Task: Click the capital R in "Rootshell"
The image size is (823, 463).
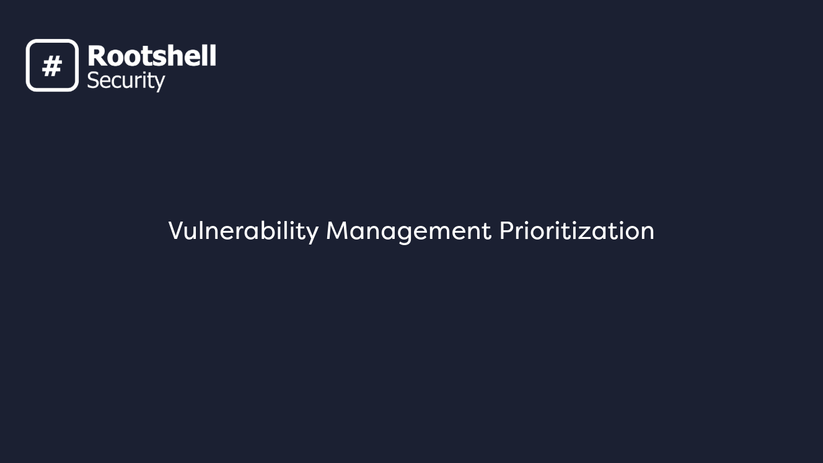Action: [96, 56]
